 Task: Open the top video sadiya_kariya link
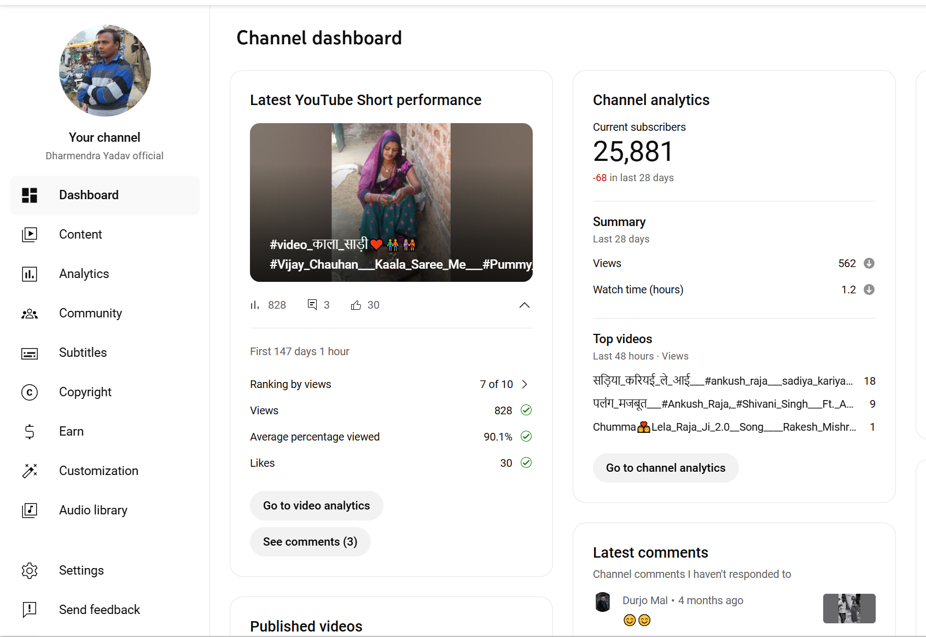click(723, 381)
